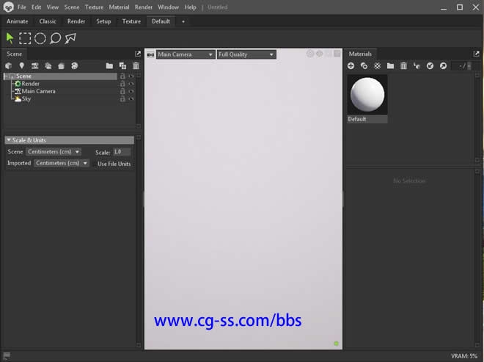Viewport: 484px width, 362px height.
Task: Choose the circle select tool
Action: point(40,38)
